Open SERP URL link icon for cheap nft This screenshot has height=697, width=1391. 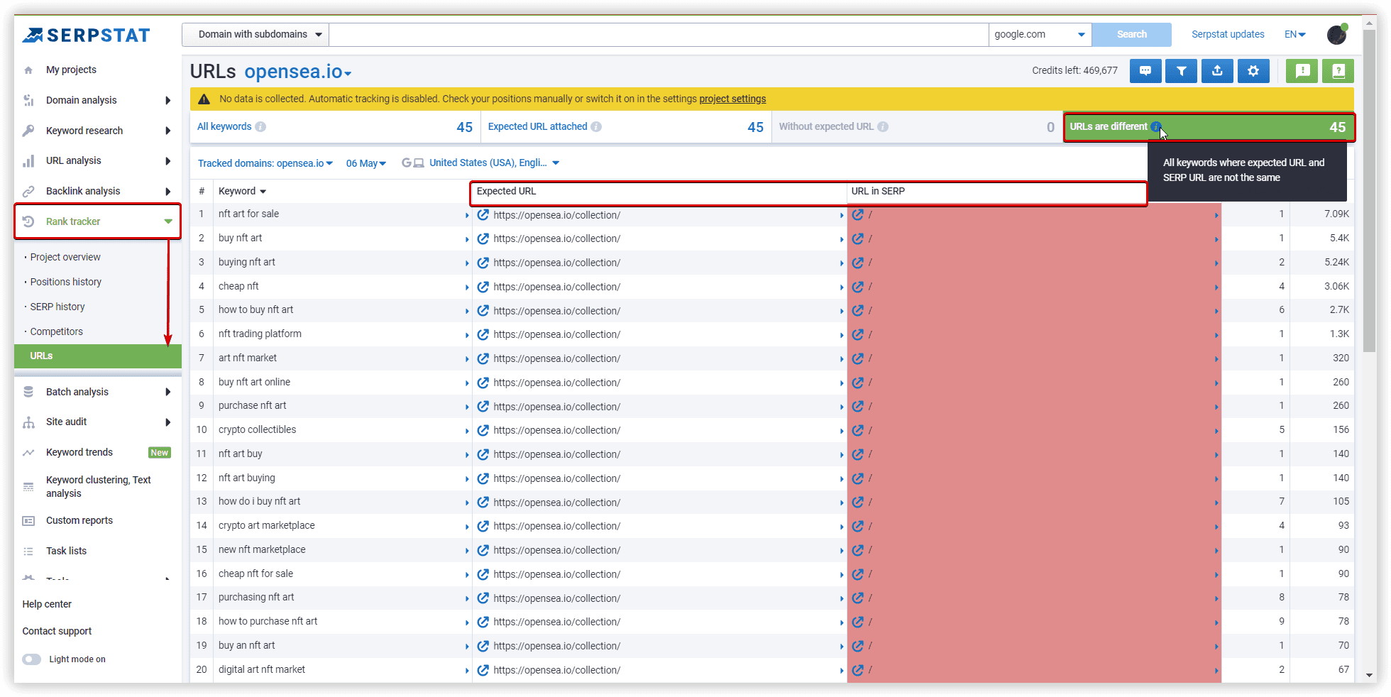click(857, 287)
